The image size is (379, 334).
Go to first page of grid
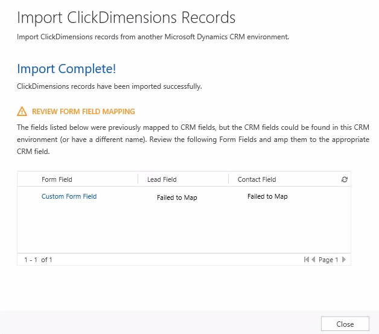tap(307, 260)
